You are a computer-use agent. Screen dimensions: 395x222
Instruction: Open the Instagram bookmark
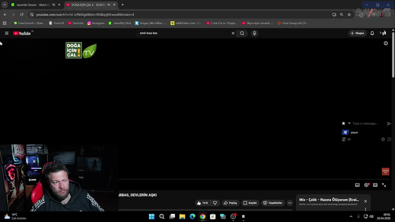tap(96, 23)
